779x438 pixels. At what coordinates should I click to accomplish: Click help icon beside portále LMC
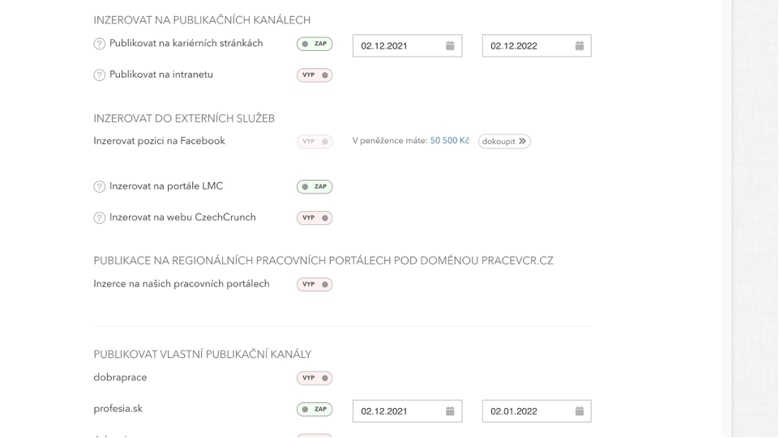click(100, 187)
